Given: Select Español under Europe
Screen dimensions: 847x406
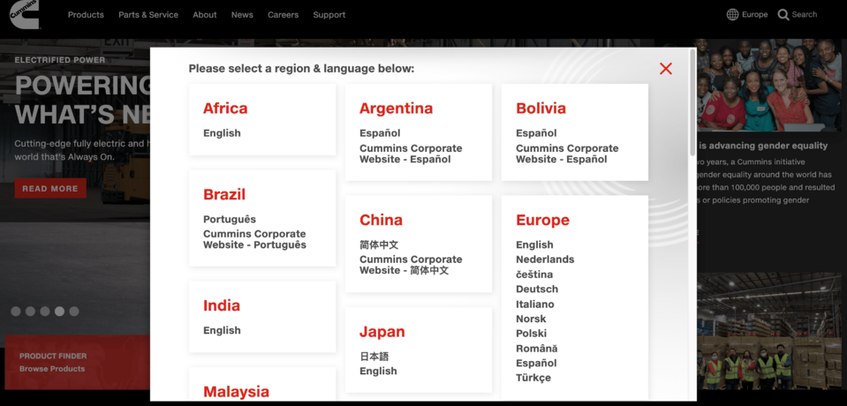Looking at the screenshot, I should (x=536, y=363).
